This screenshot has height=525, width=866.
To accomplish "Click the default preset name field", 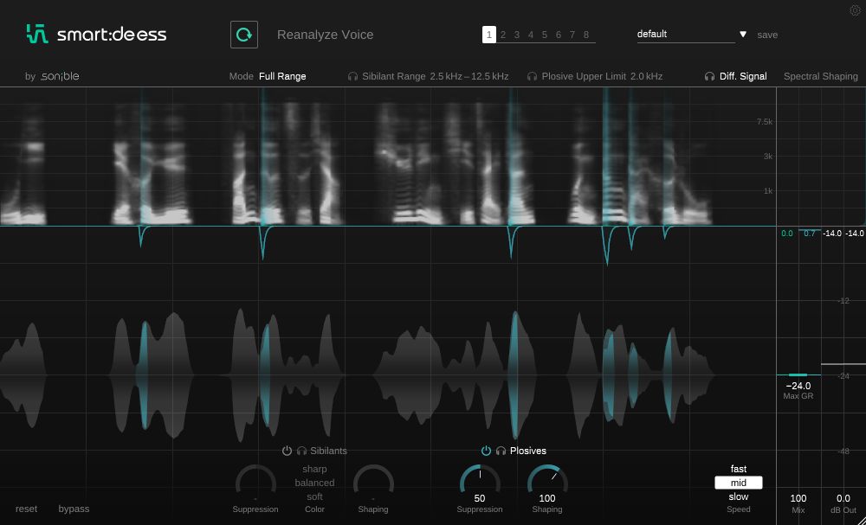I will coord(684,35).
